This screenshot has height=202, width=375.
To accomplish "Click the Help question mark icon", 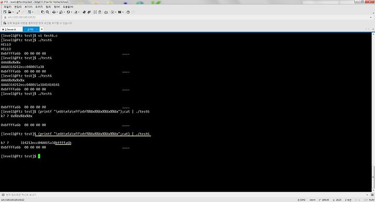I will click(x=128, y=12).
